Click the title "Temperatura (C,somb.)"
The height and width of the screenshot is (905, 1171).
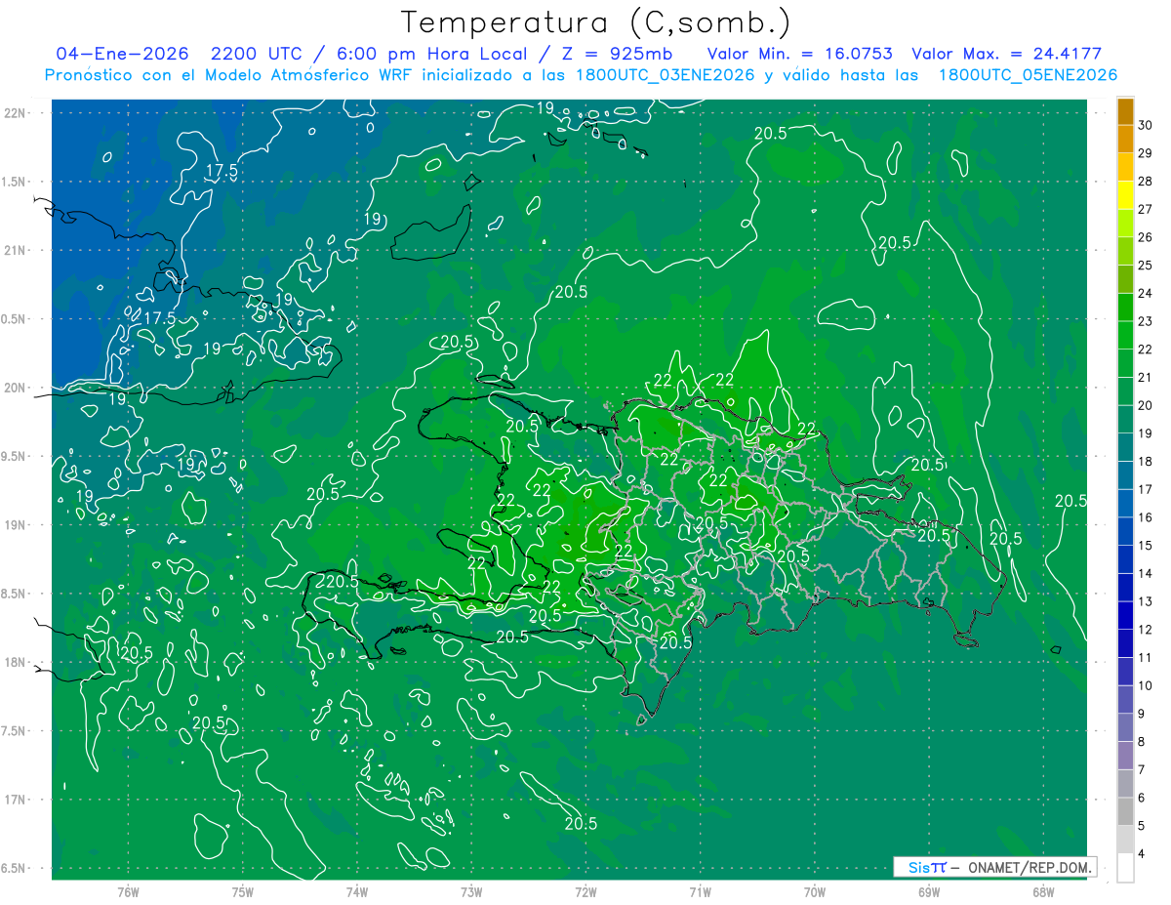[x=596, y=22]
